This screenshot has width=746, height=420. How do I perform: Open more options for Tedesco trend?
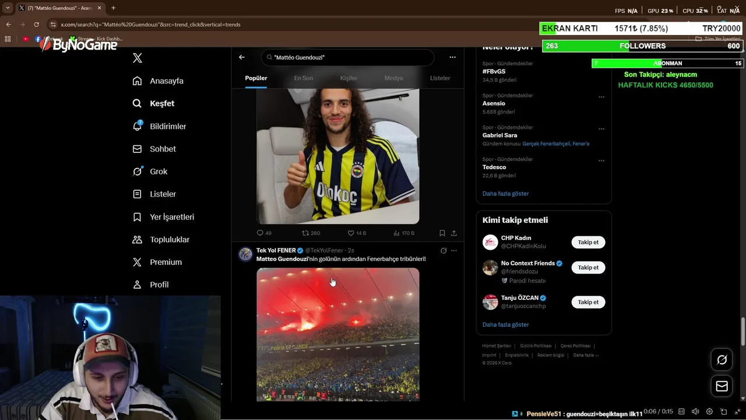tap(601, 160)
